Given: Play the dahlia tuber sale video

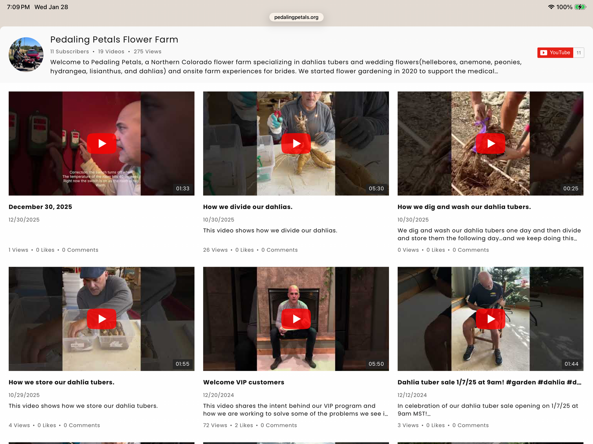Looking at the screenshot, I should (x=491, y=319).
